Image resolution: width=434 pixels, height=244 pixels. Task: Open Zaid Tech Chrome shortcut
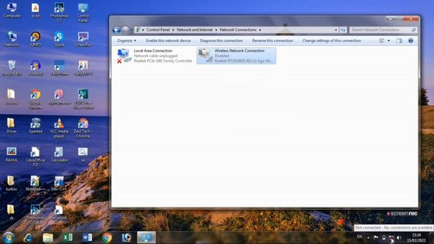point(83,128)
